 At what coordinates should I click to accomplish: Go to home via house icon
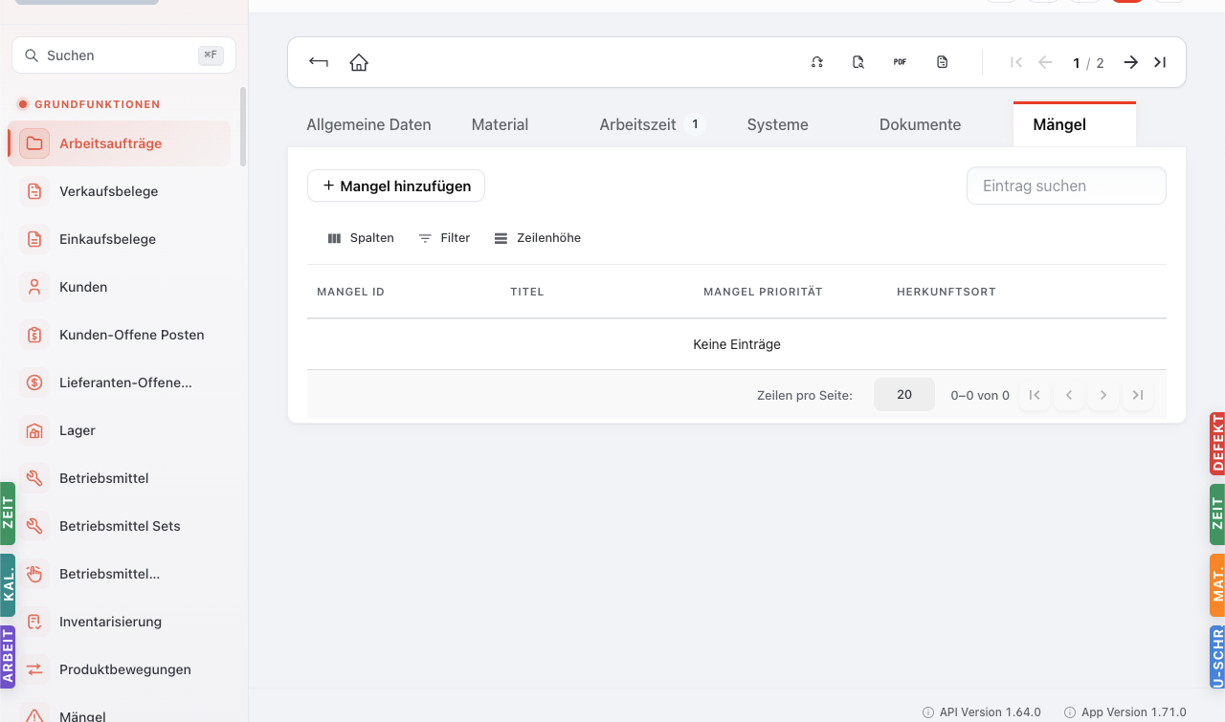click(359, 62)
